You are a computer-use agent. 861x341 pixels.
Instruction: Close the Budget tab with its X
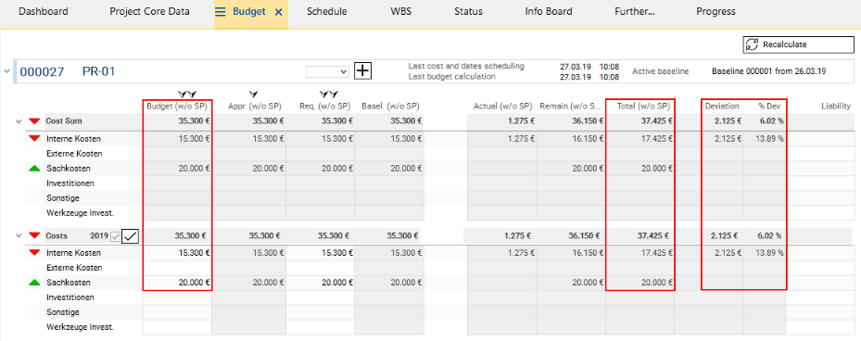click(x=278, y=11)
